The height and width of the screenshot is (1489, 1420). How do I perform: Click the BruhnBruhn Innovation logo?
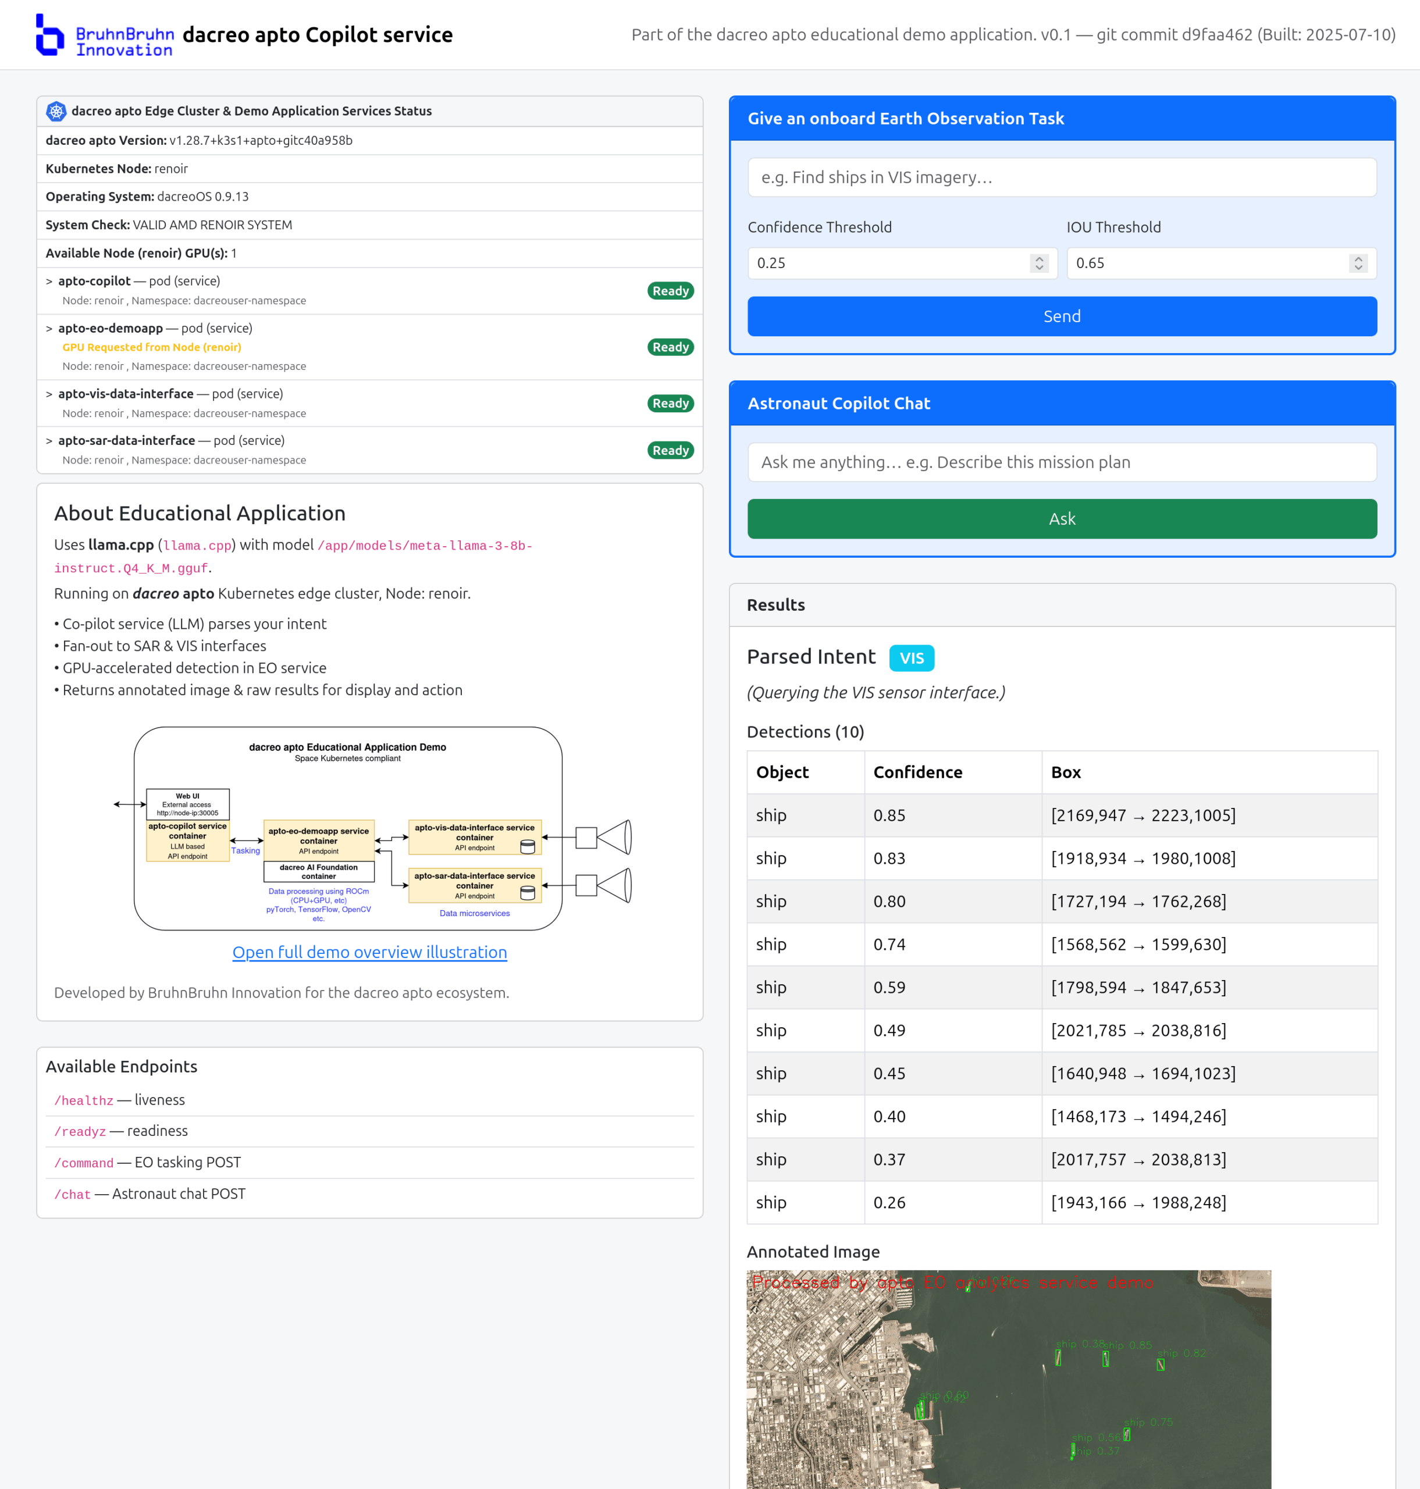pos(105,35)
